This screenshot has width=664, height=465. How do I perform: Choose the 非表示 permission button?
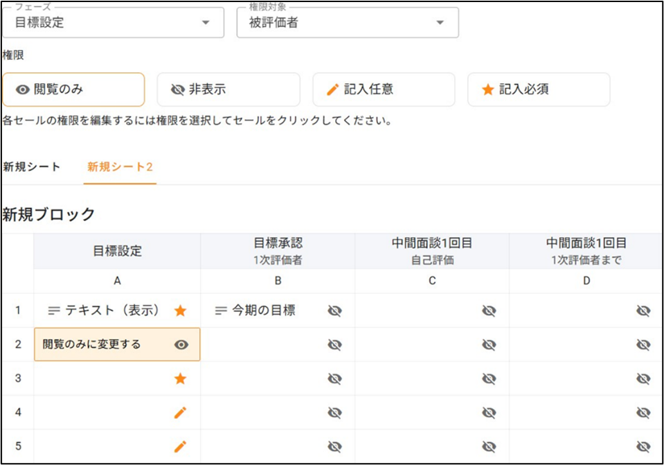(x=228, y=89)
